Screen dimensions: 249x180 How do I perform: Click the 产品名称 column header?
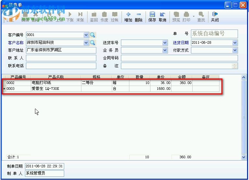pos(56,77)
